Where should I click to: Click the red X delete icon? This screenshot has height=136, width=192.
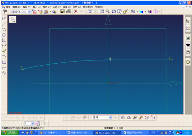(x=76, y=12)
